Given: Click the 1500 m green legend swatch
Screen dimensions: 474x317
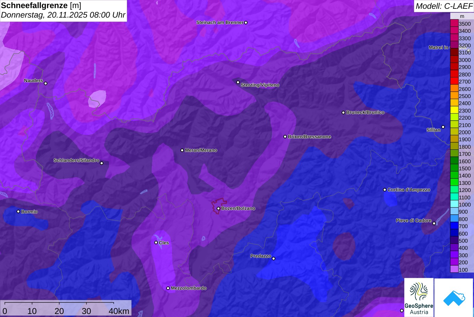Looking at the screenshot, I should (454, 168).
